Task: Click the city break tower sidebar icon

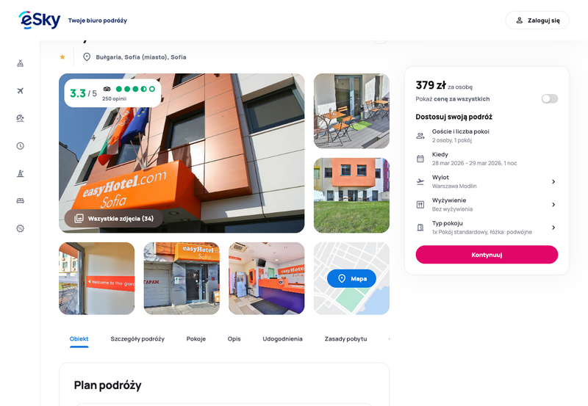Action: tap(21, 173)
